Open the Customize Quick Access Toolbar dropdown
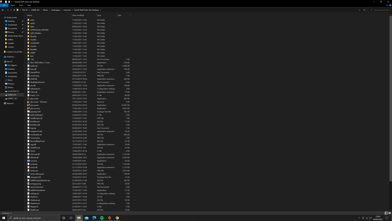392x221 pixels. (x=12, y=2)
